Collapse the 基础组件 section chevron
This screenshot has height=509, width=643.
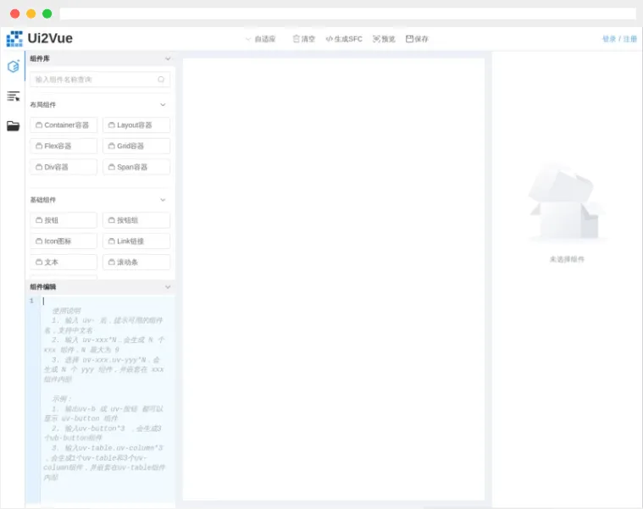click(x=163, y=200)
